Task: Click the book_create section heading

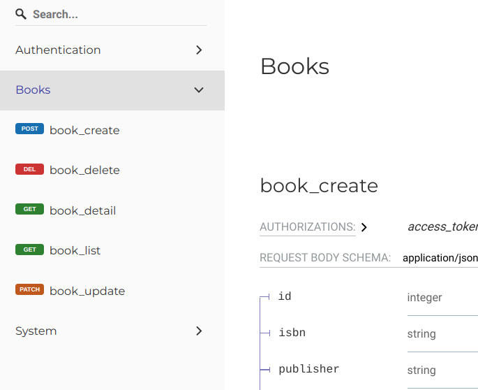Action: click(319, 186)
